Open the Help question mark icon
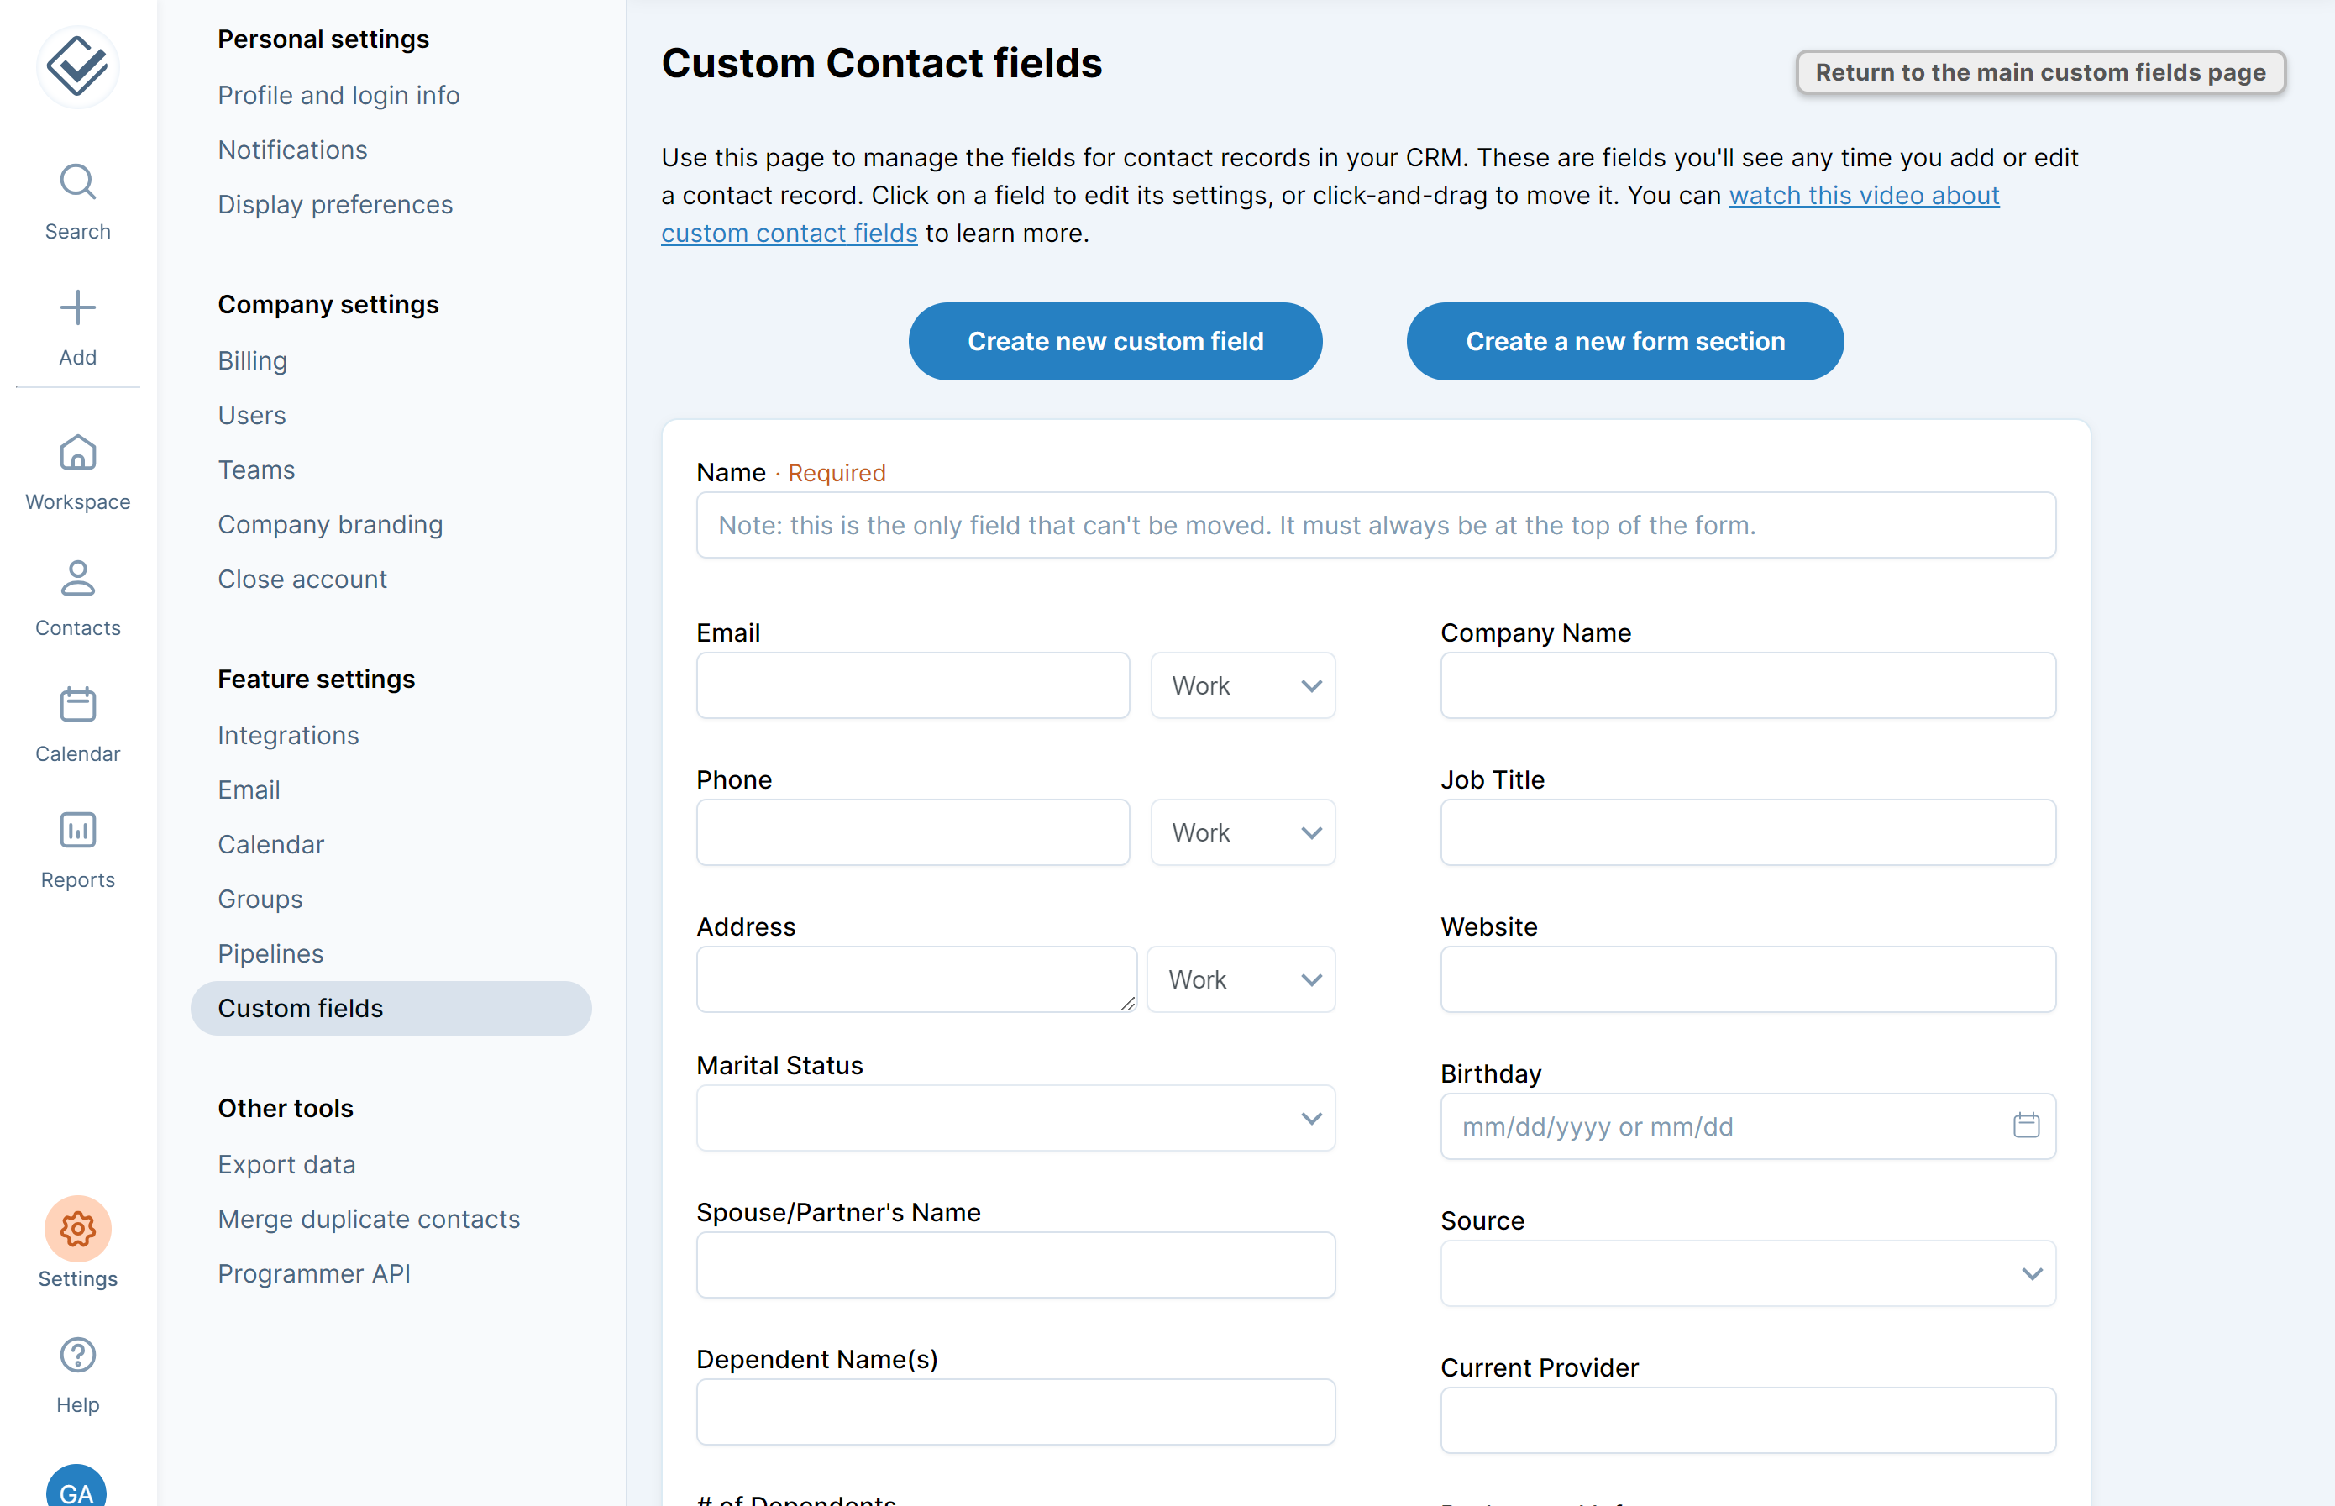The height and width of the screenshot is (1506, 2335). coord(77,1356)
